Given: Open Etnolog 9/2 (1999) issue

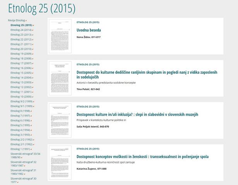Looking at the screenshot, I should [22, 101].
